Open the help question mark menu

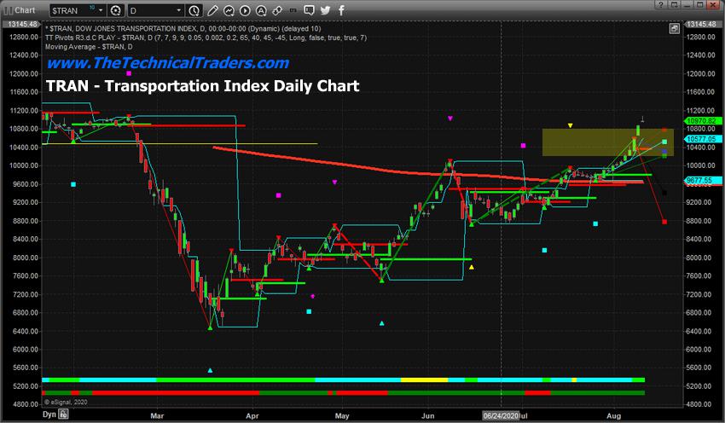tap(661, 4)
